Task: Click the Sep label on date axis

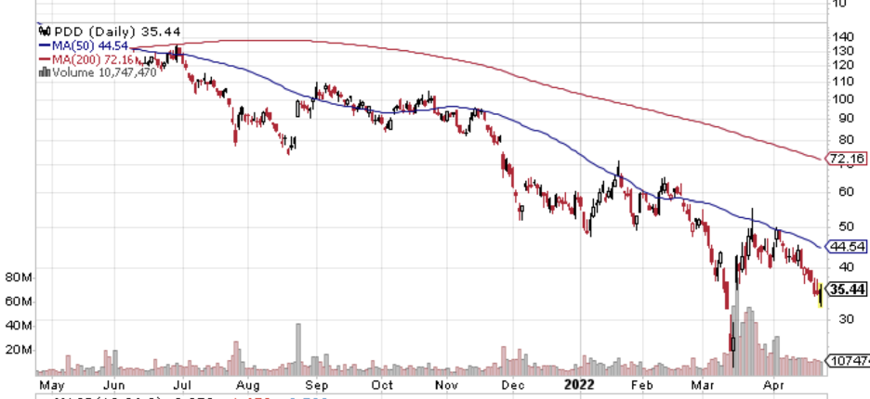Action: (x=317, y=384)
